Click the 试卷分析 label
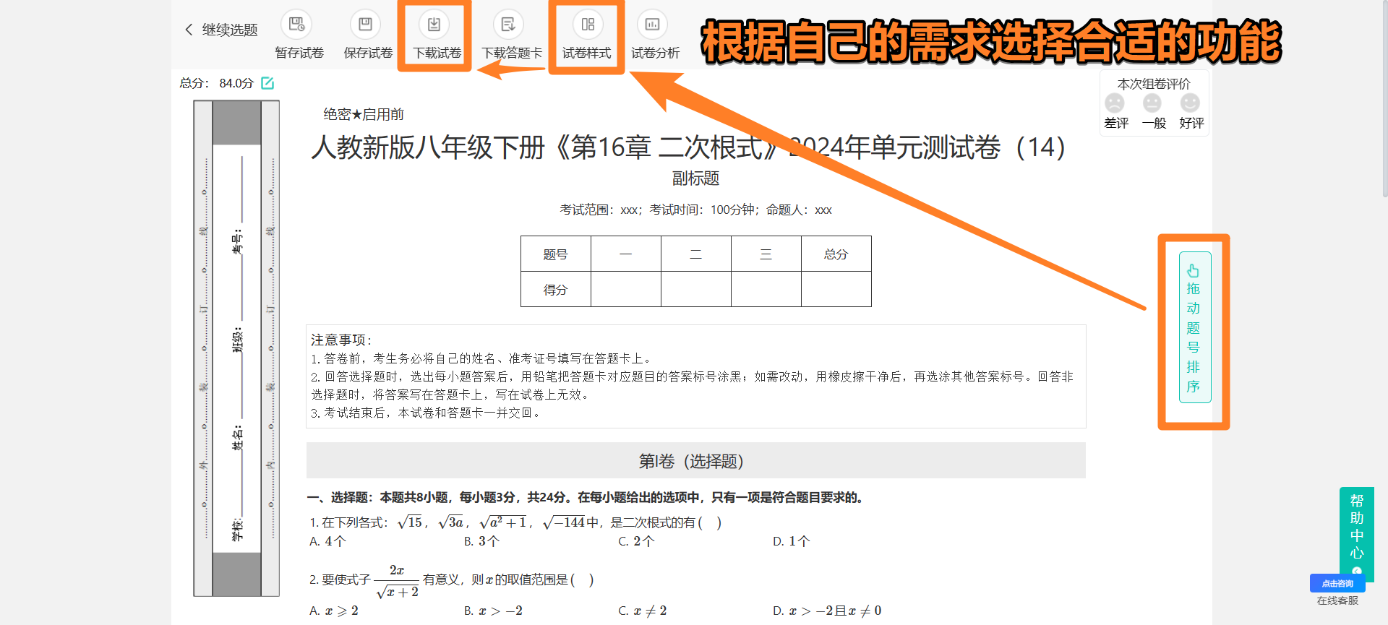This screenshot has height=625, width=1388. (x=656, y=53)
